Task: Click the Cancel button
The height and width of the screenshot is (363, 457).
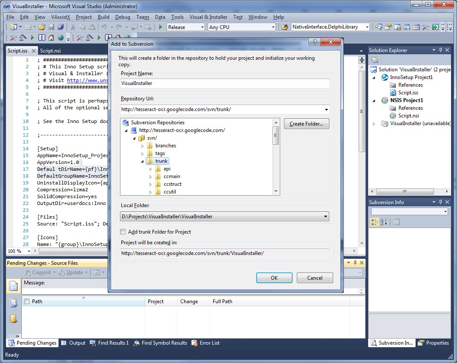Action: tap(315, 278)
